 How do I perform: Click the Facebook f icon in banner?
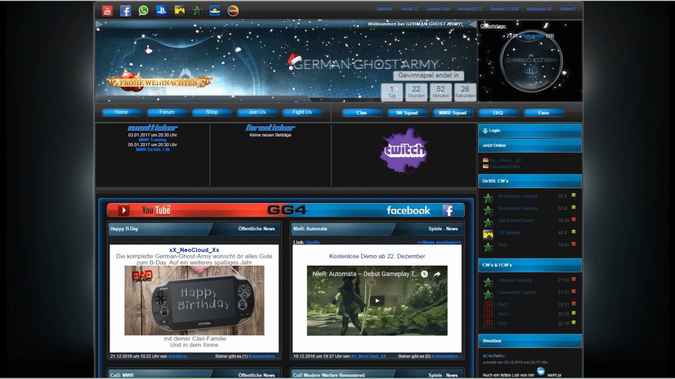point(448,210)
